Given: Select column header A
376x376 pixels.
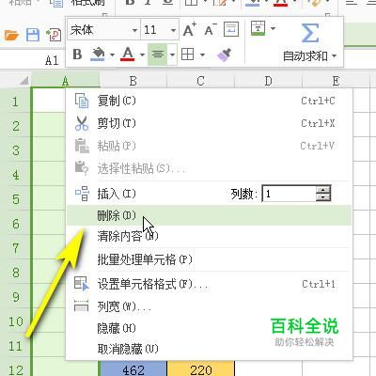Looking at the screenshot, I should pos(65,81).
